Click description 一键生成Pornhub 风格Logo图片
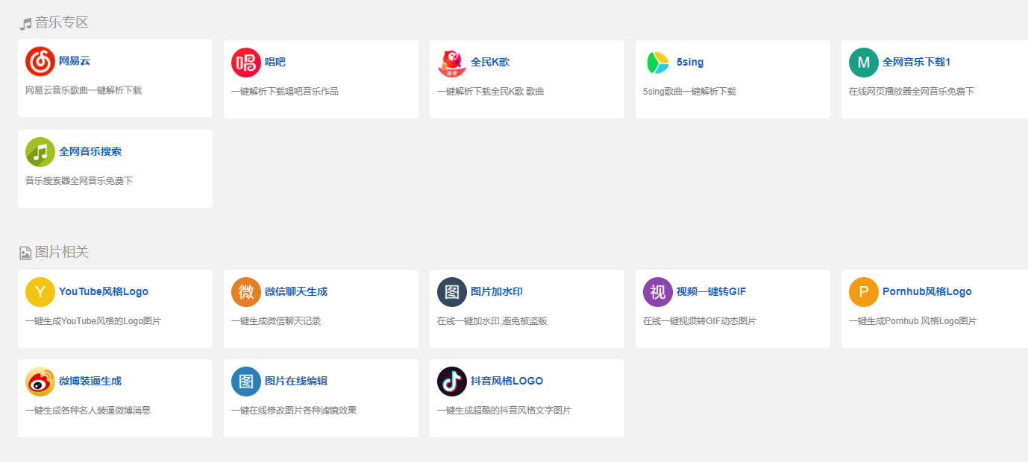1028x462 pixels. (912, 322)
